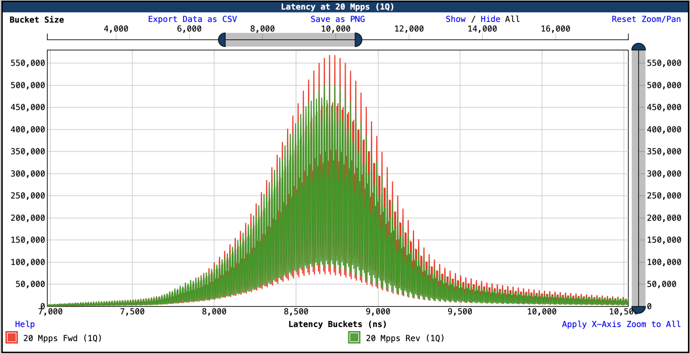
Task: Click the green Rev legend swatch
Action: [x=354, y=337]
